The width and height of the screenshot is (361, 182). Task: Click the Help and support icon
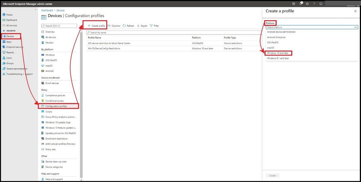(43, 179)
